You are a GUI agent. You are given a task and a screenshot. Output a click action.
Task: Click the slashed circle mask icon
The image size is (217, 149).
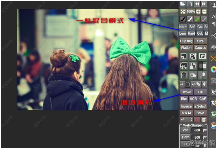click(203, 56)
